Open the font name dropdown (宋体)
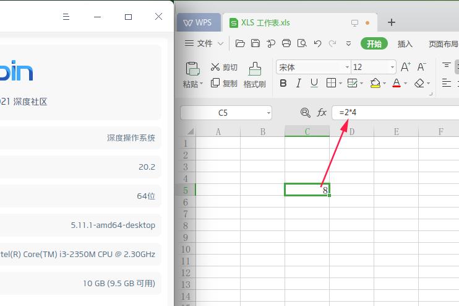Viewport: 459px width, 306px height. pyautogui.click(x=347, y=67)
